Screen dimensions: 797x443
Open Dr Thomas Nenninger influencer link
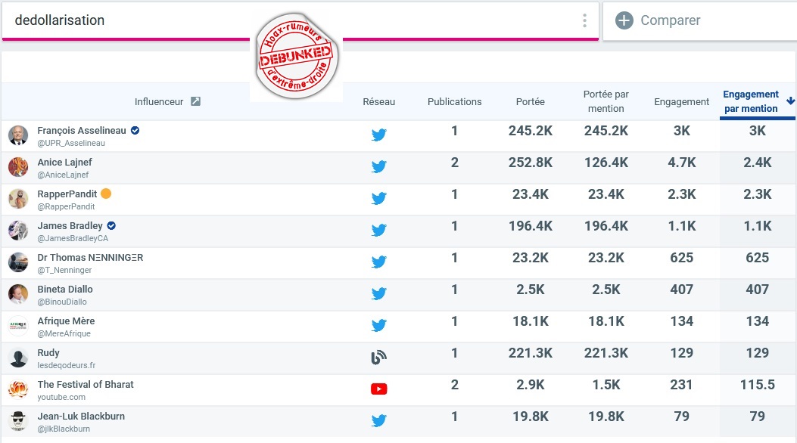click(x=90, y=257)
